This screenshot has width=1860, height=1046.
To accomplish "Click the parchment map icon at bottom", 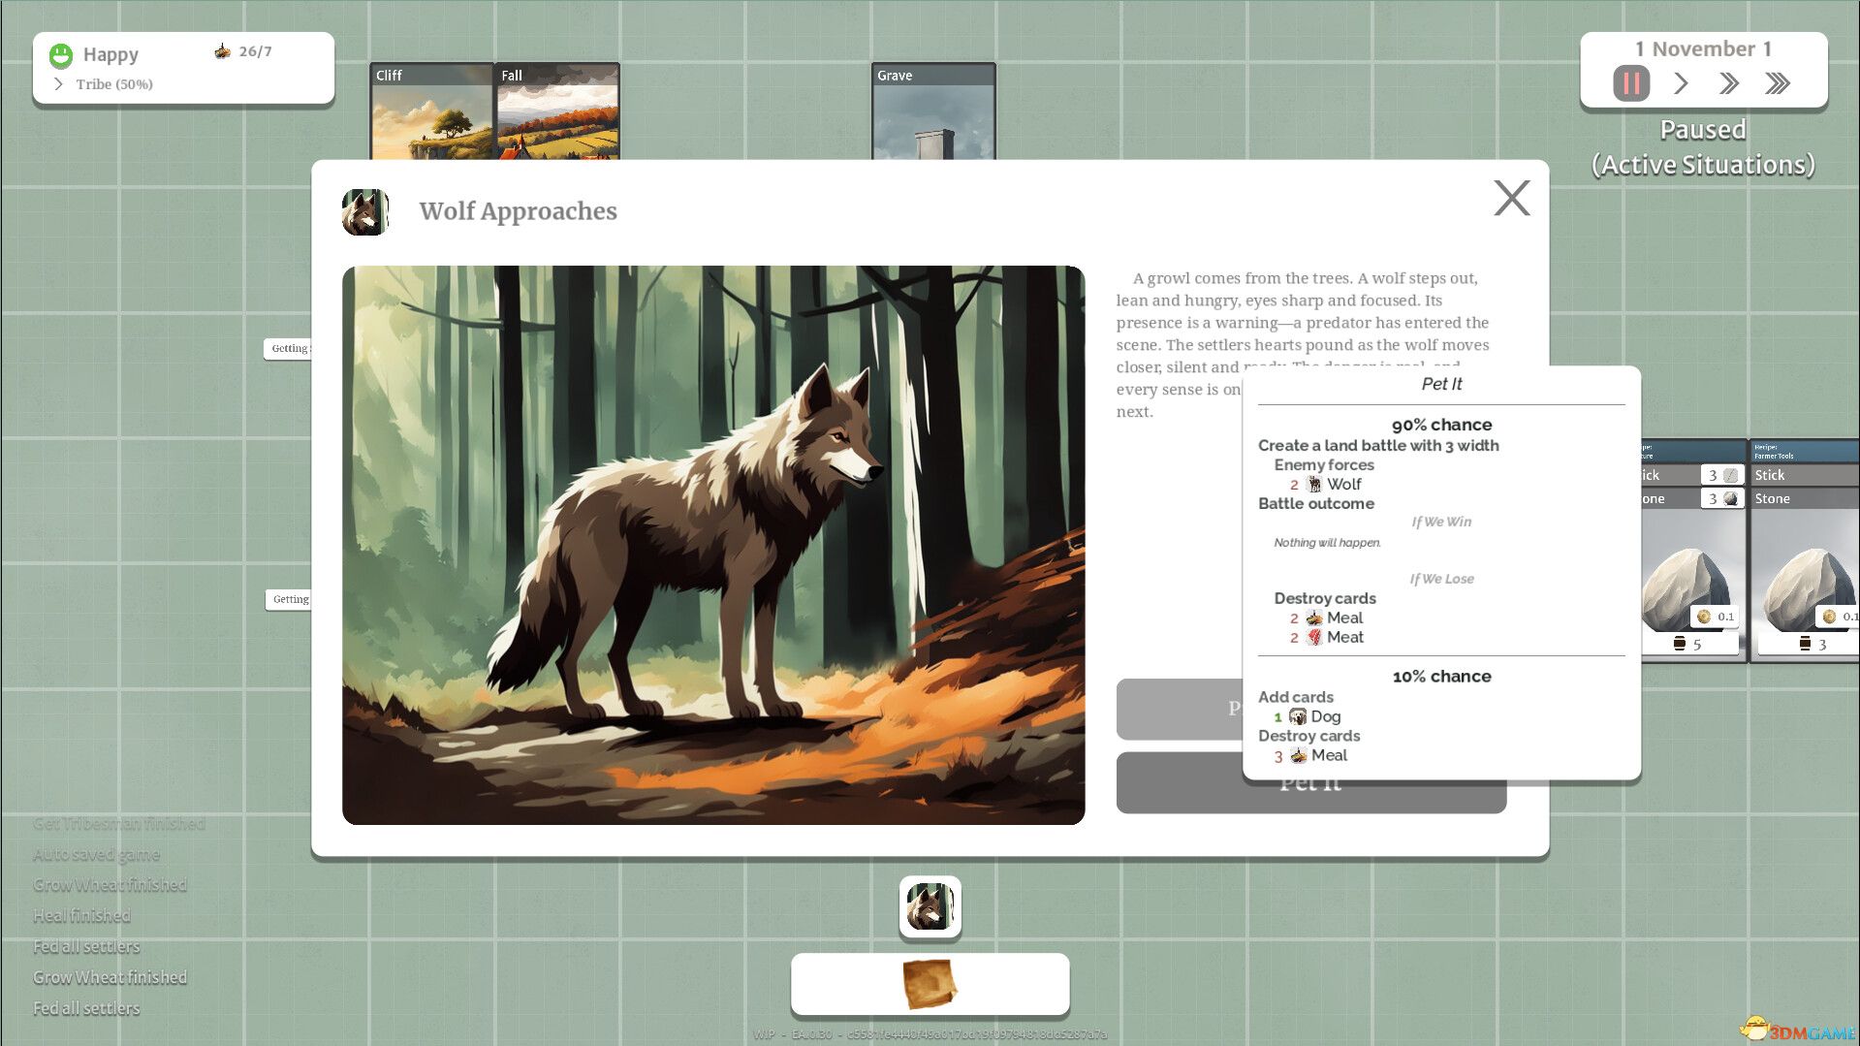I will [x=930, y=984].
